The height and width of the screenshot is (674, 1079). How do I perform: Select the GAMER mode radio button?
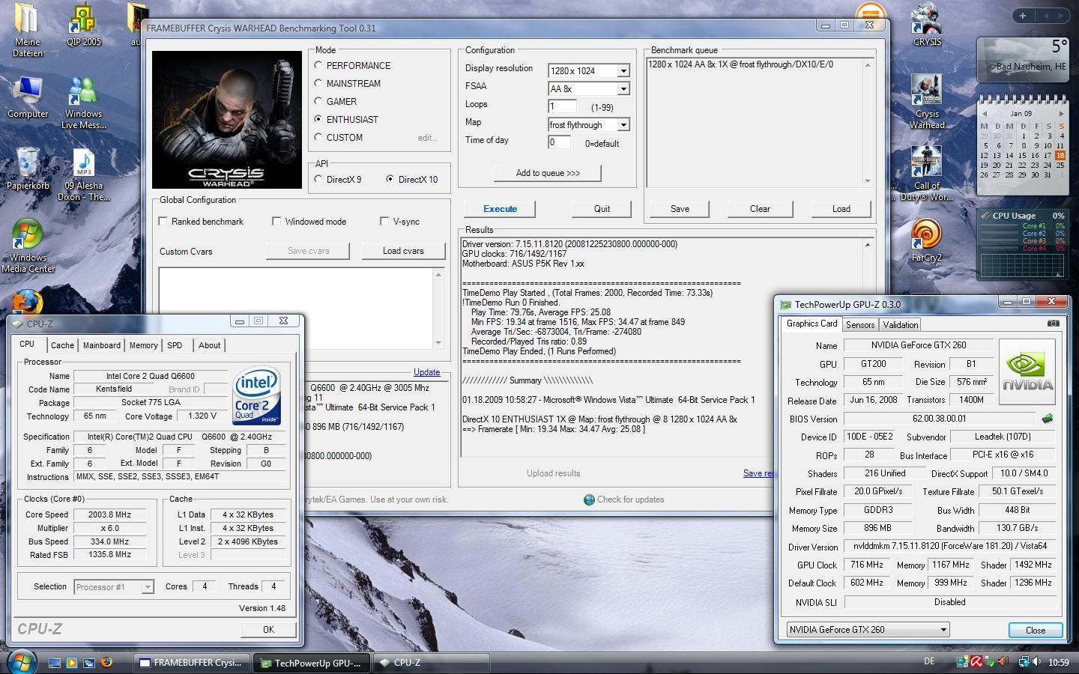tap(318, 101)
